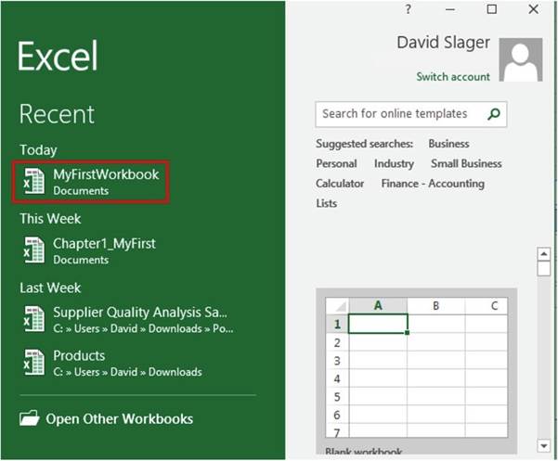Click the user profile avatar picture

click(520, 59)
